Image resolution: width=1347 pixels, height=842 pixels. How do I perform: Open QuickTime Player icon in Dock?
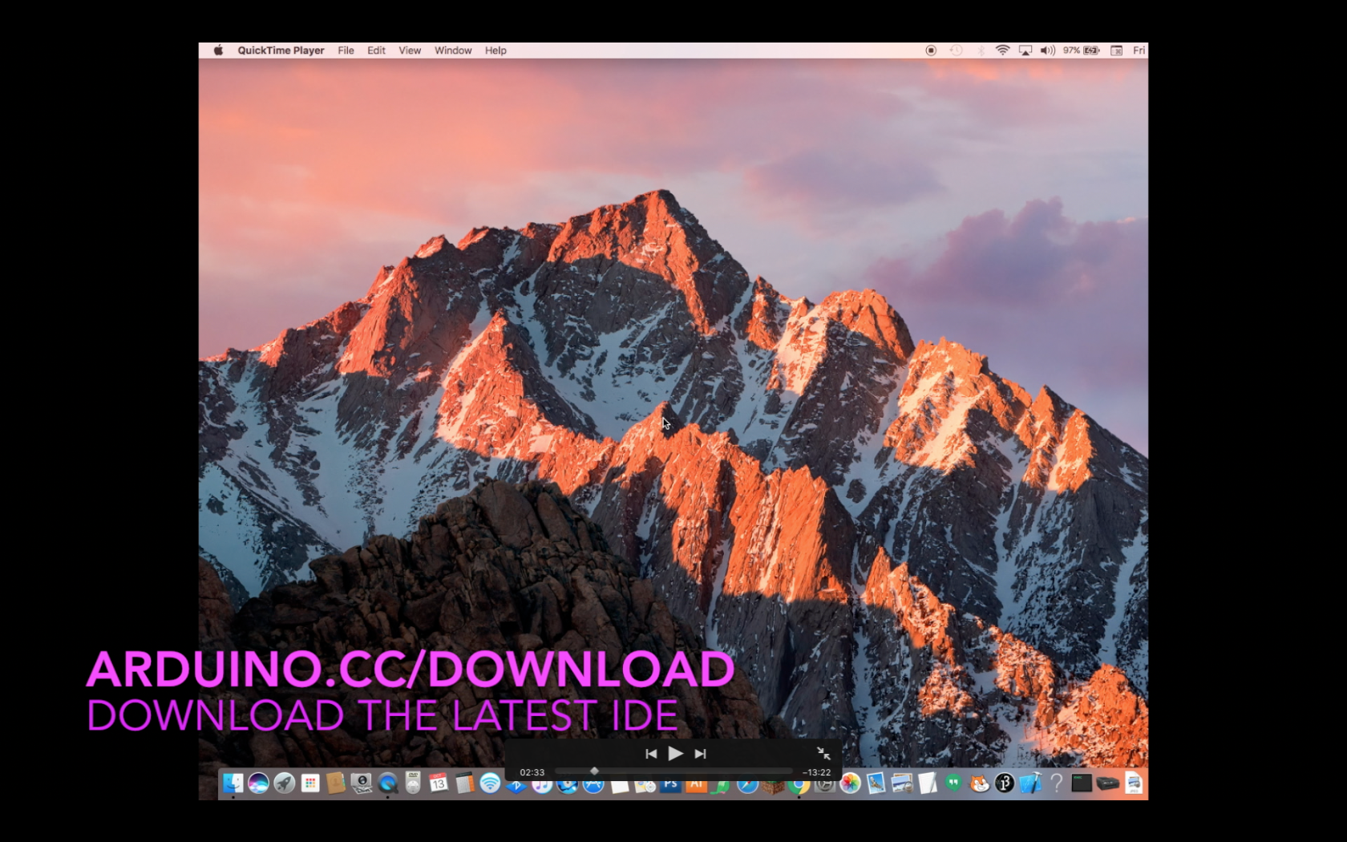click(x=388, y=783)
